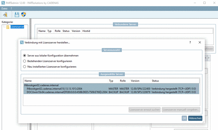Click the dialog help question mark button
This screenshot has width=218, height=130.
click(x=190, y=42)
